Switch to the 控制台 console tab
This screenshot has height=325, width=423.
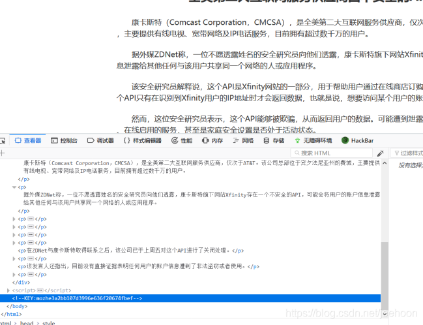tap(65, 140)
